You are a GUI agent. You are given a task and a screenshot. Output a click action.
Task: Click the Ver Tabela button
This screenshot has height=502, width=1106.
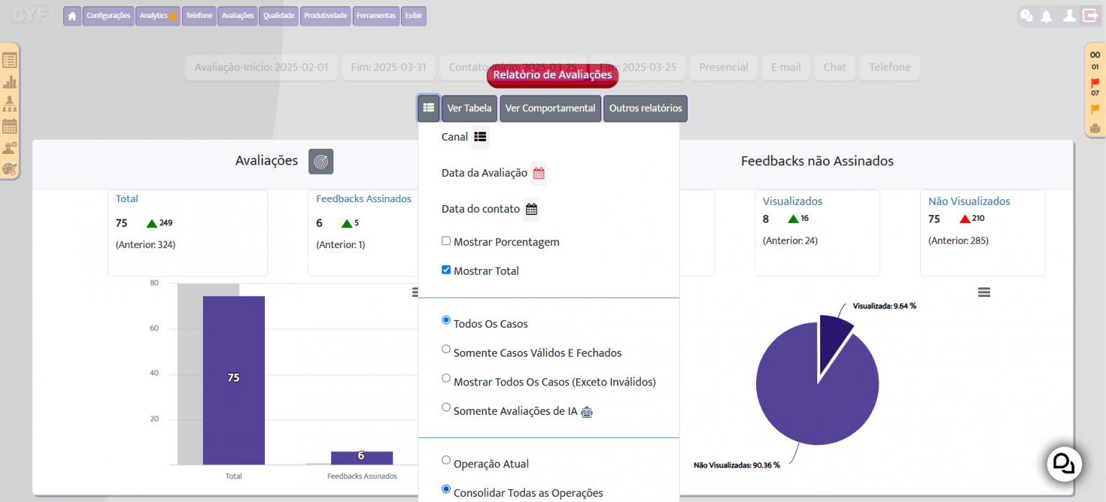(x=469, y=109)
